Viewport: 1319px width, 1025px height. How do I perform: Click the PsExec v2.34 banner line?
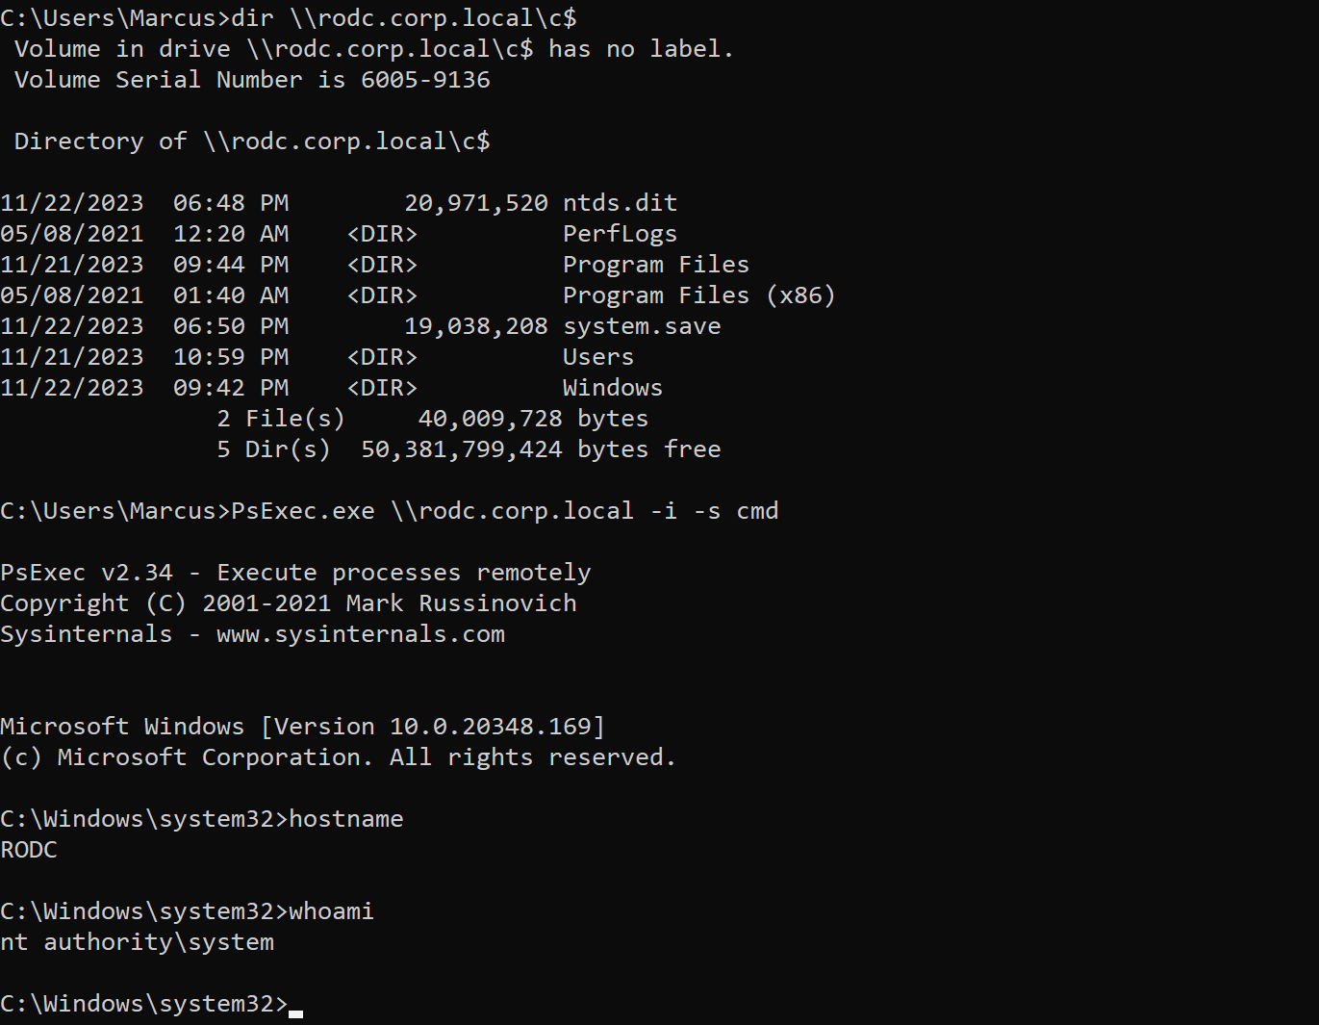(x=295, y=573)
